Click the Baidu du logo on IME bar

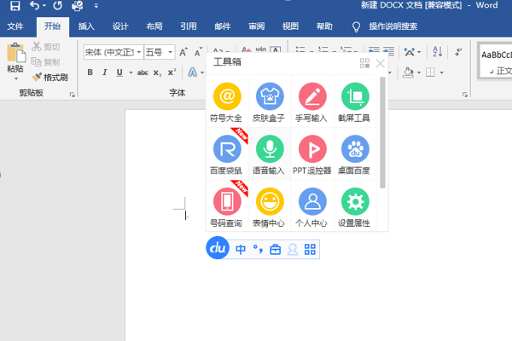pyautogui.click(x=218, y=248)
